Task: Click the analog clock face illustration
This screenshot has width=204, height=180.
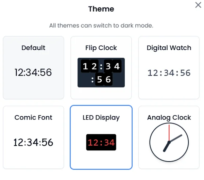Action: 169,142
